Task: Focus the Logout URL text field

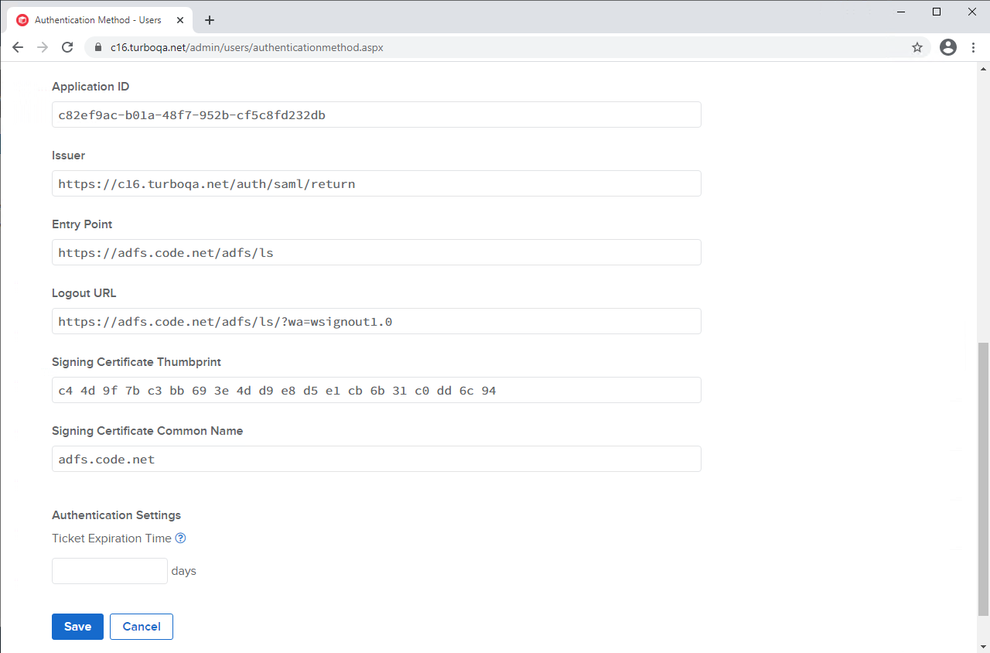Action: coord(376,321)
